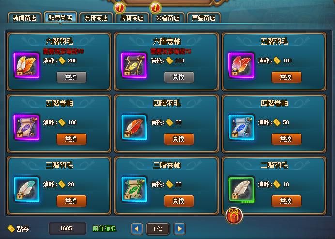335x239 pixels.
Task: Select the 二階羽毛 white feather icon
Action: (x=241, y=190)
